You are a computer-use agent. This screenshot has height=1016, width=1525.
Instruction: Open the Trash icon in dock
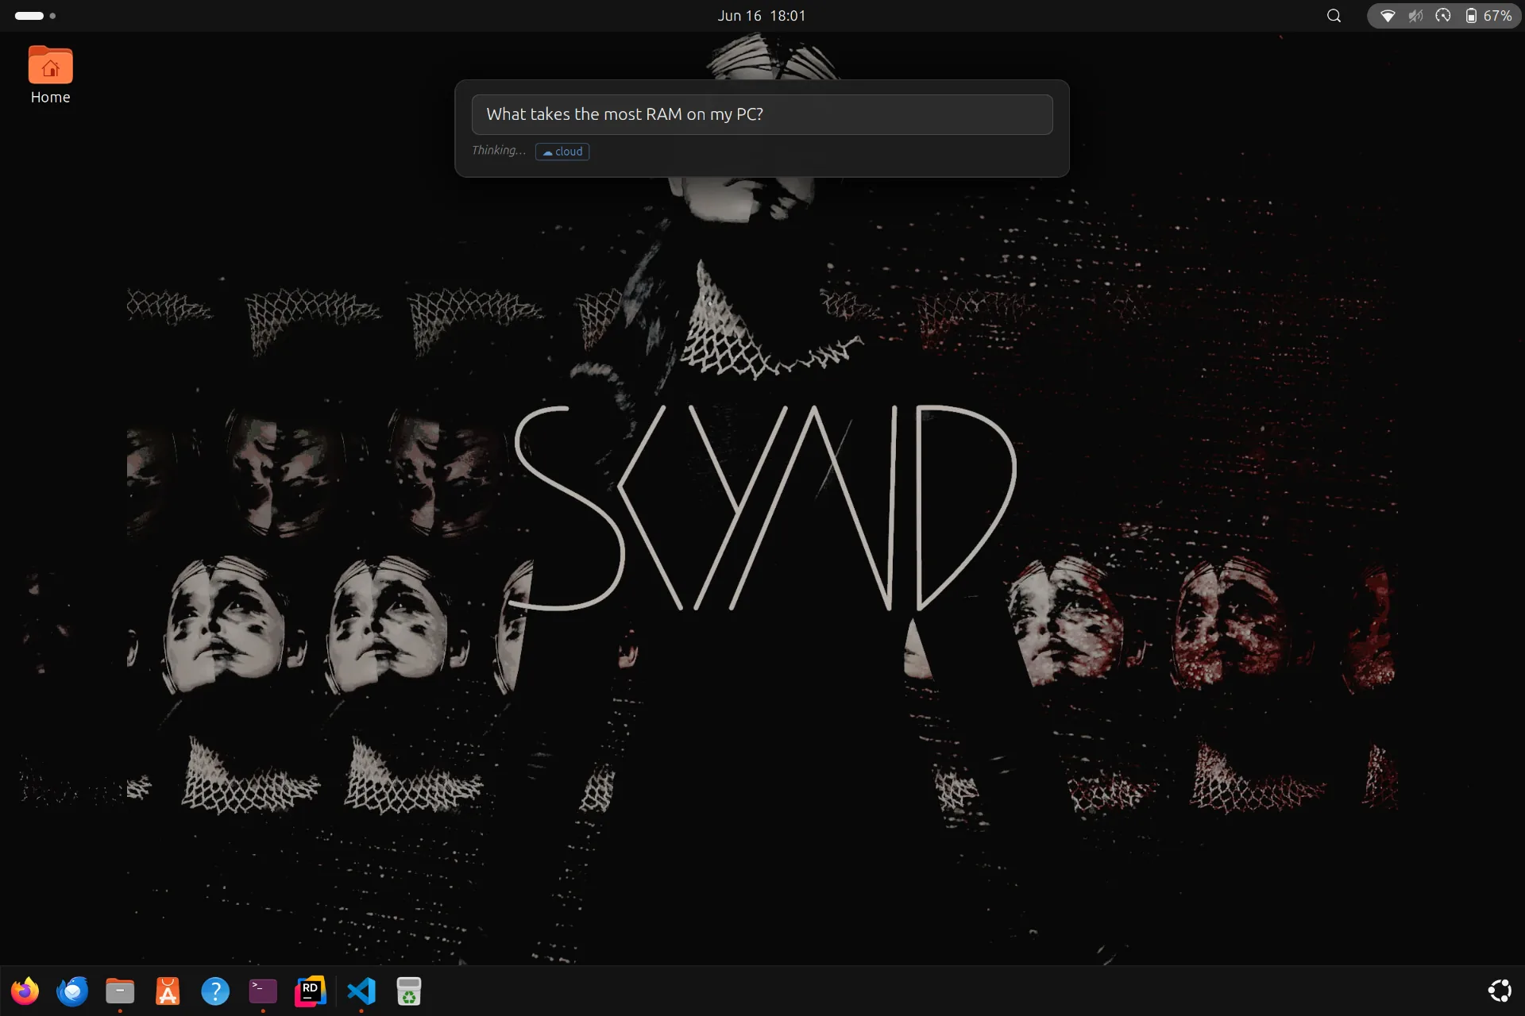pos(409,991)
